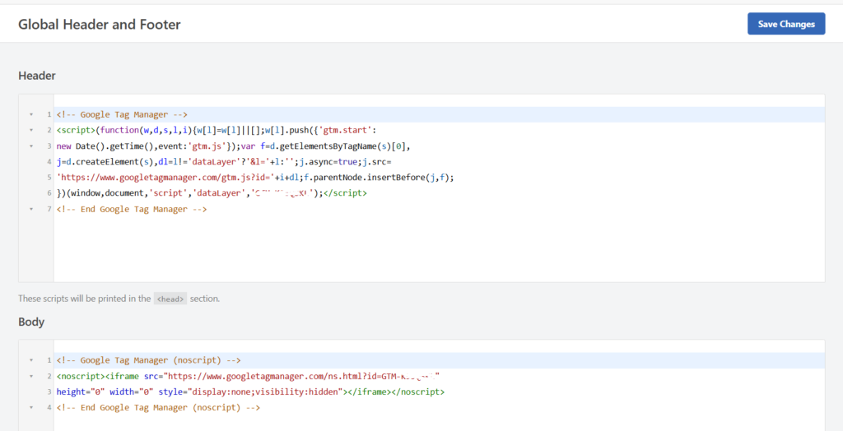Click the '<noscript><iframe src=' line
This screenshot has height=431, width=843.
[x=248, y=376]
